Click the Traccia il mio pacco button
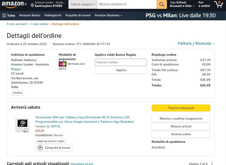Viewport: 226px width, 165px height. tap(181, 108)
